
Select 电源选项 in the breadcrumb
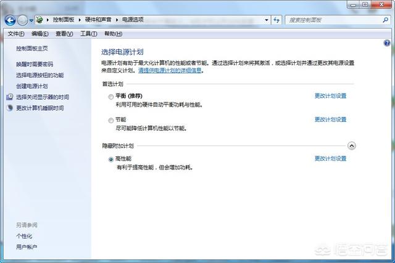[x=133, y=20]
